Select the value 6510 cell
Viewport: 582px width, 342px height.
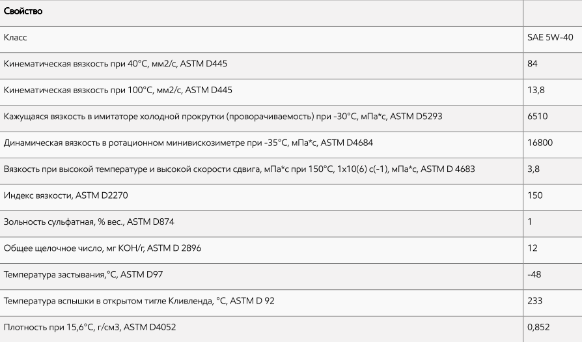[537, 117]
